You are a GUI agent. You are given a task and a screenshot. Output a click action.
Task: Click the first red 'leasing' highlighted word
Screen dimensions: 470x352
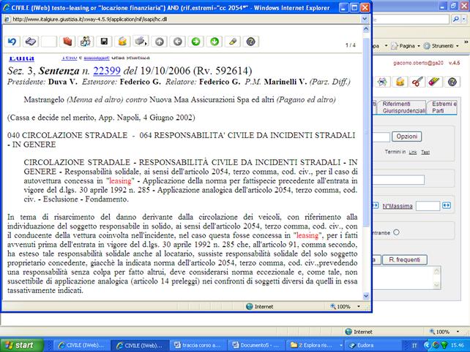120,181
